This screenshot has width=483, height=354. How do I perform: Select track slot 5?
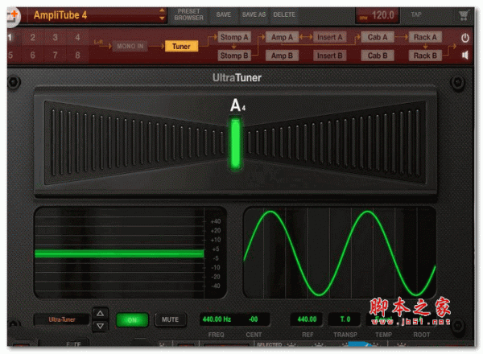[x=10, y=55]
